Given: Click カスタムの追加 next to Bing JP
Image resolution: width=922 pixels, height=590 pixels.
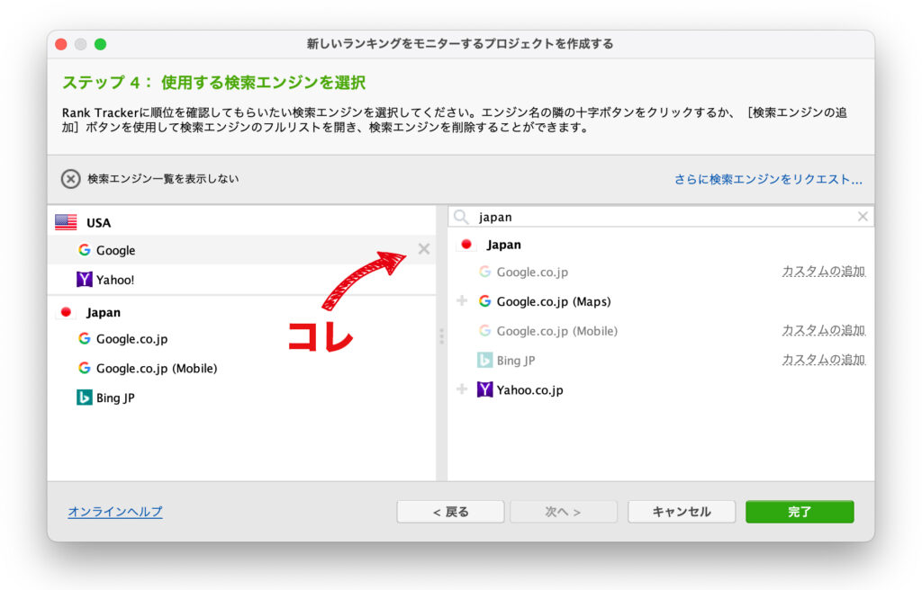Looking at the screenshot, I should point(824,359).
